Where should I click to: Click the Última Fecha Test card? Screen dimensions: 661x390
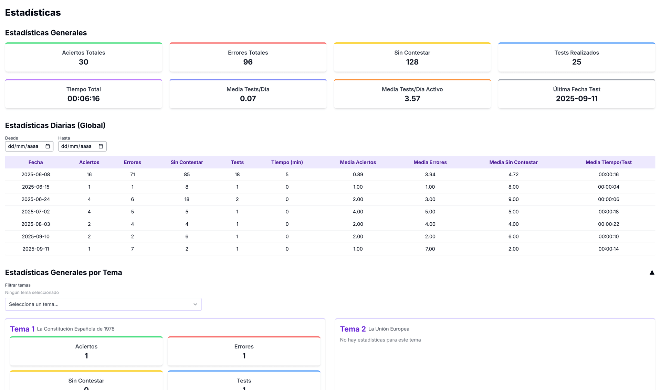coord(577,93)
